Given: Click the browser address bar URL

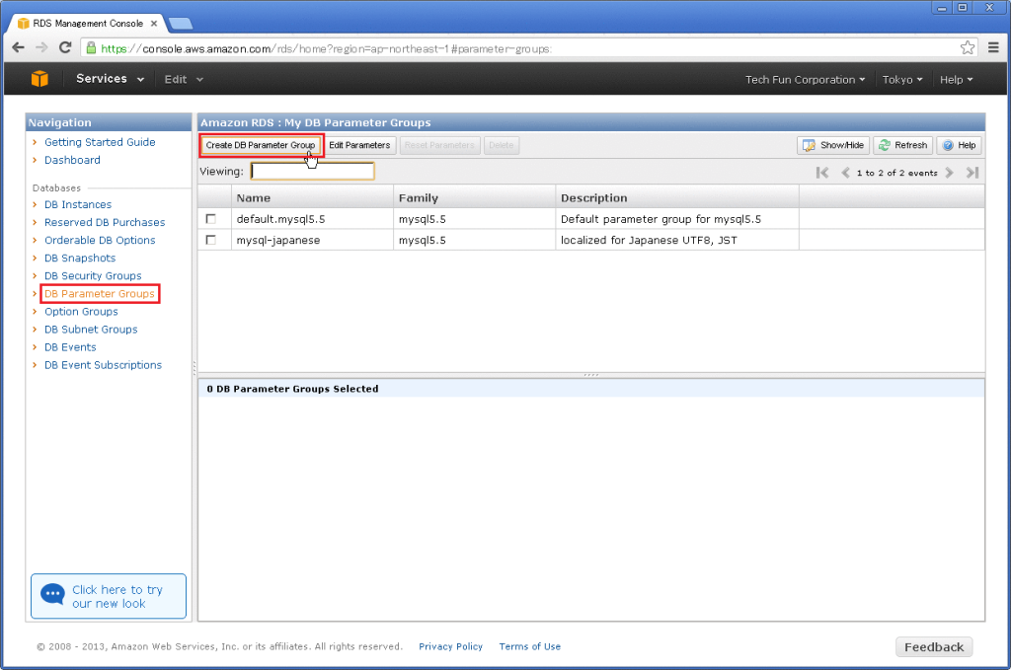Looking at the screenshot, I should [326, 49].
